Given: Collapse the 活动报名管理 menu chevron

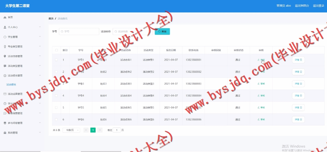Looking at the screenshot, I should pyautogui.click(x=40, y=75).
